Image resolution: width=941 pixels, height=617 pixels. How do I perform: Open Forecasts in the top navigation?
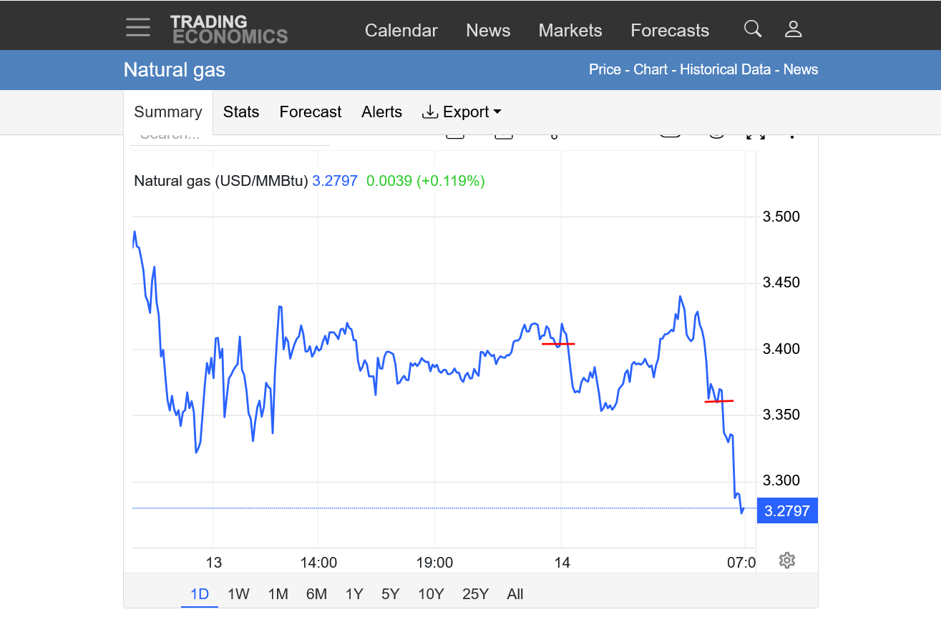coord(670,31)
